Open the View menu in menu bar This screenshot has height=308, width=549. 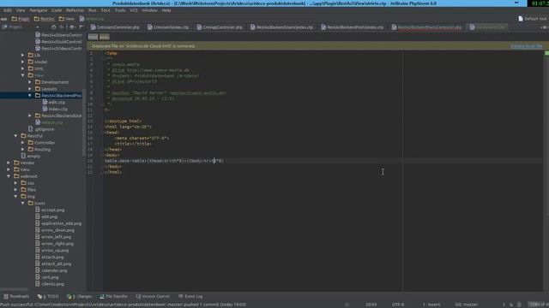[x=21, y=10]
